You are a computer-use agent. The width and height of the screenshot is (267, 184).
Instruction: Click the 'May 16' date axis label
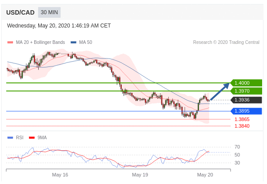[x=60, y=175]
